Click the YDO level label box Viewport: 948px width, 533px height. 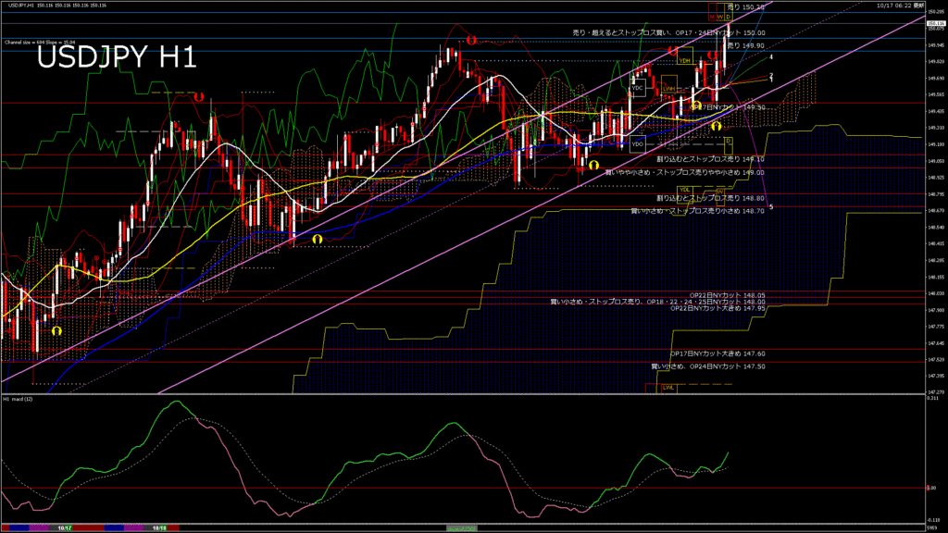(x=637, y=143)
